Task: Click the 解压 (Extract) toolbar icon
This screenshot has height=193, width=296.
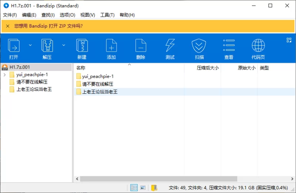Action: tap(47, 46)
